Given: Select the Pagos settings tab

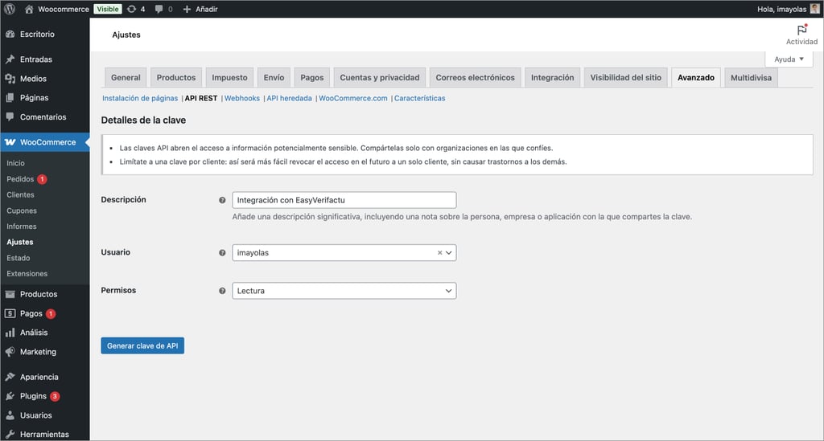Looking at the screenshot, I should pos(312,78).
